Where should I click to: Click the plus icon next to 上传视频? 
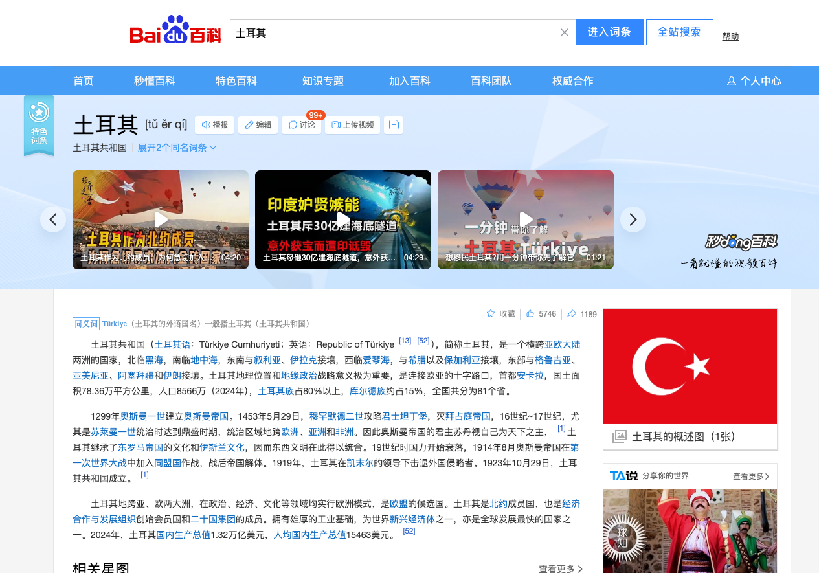click(x=394, y=125)
